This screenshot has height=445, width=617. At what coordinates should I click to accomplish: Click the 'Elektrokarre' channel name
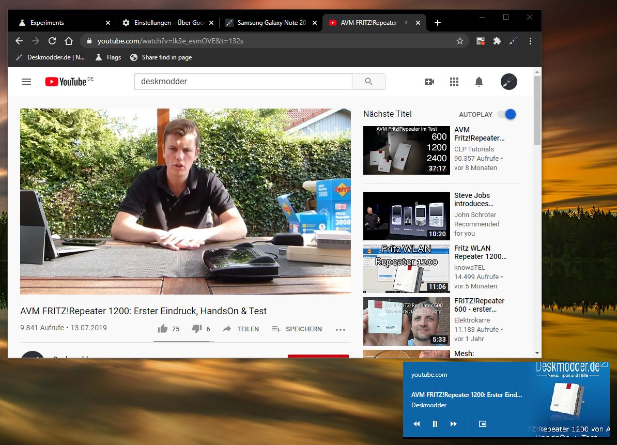[472, 320]
